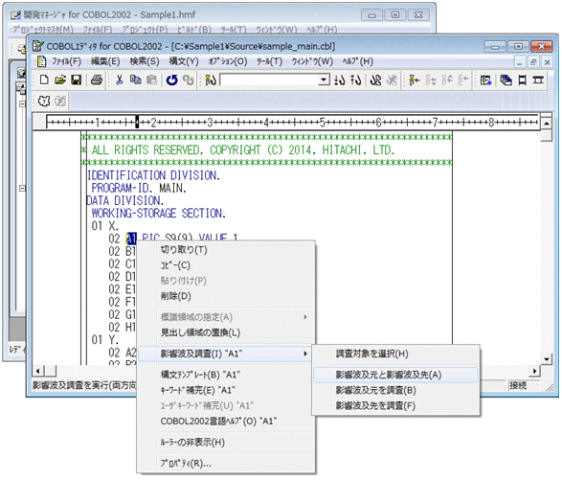Click the first greyed-out tag navigation icon
The image size is (562, 480).
click(x=431, y=80)
